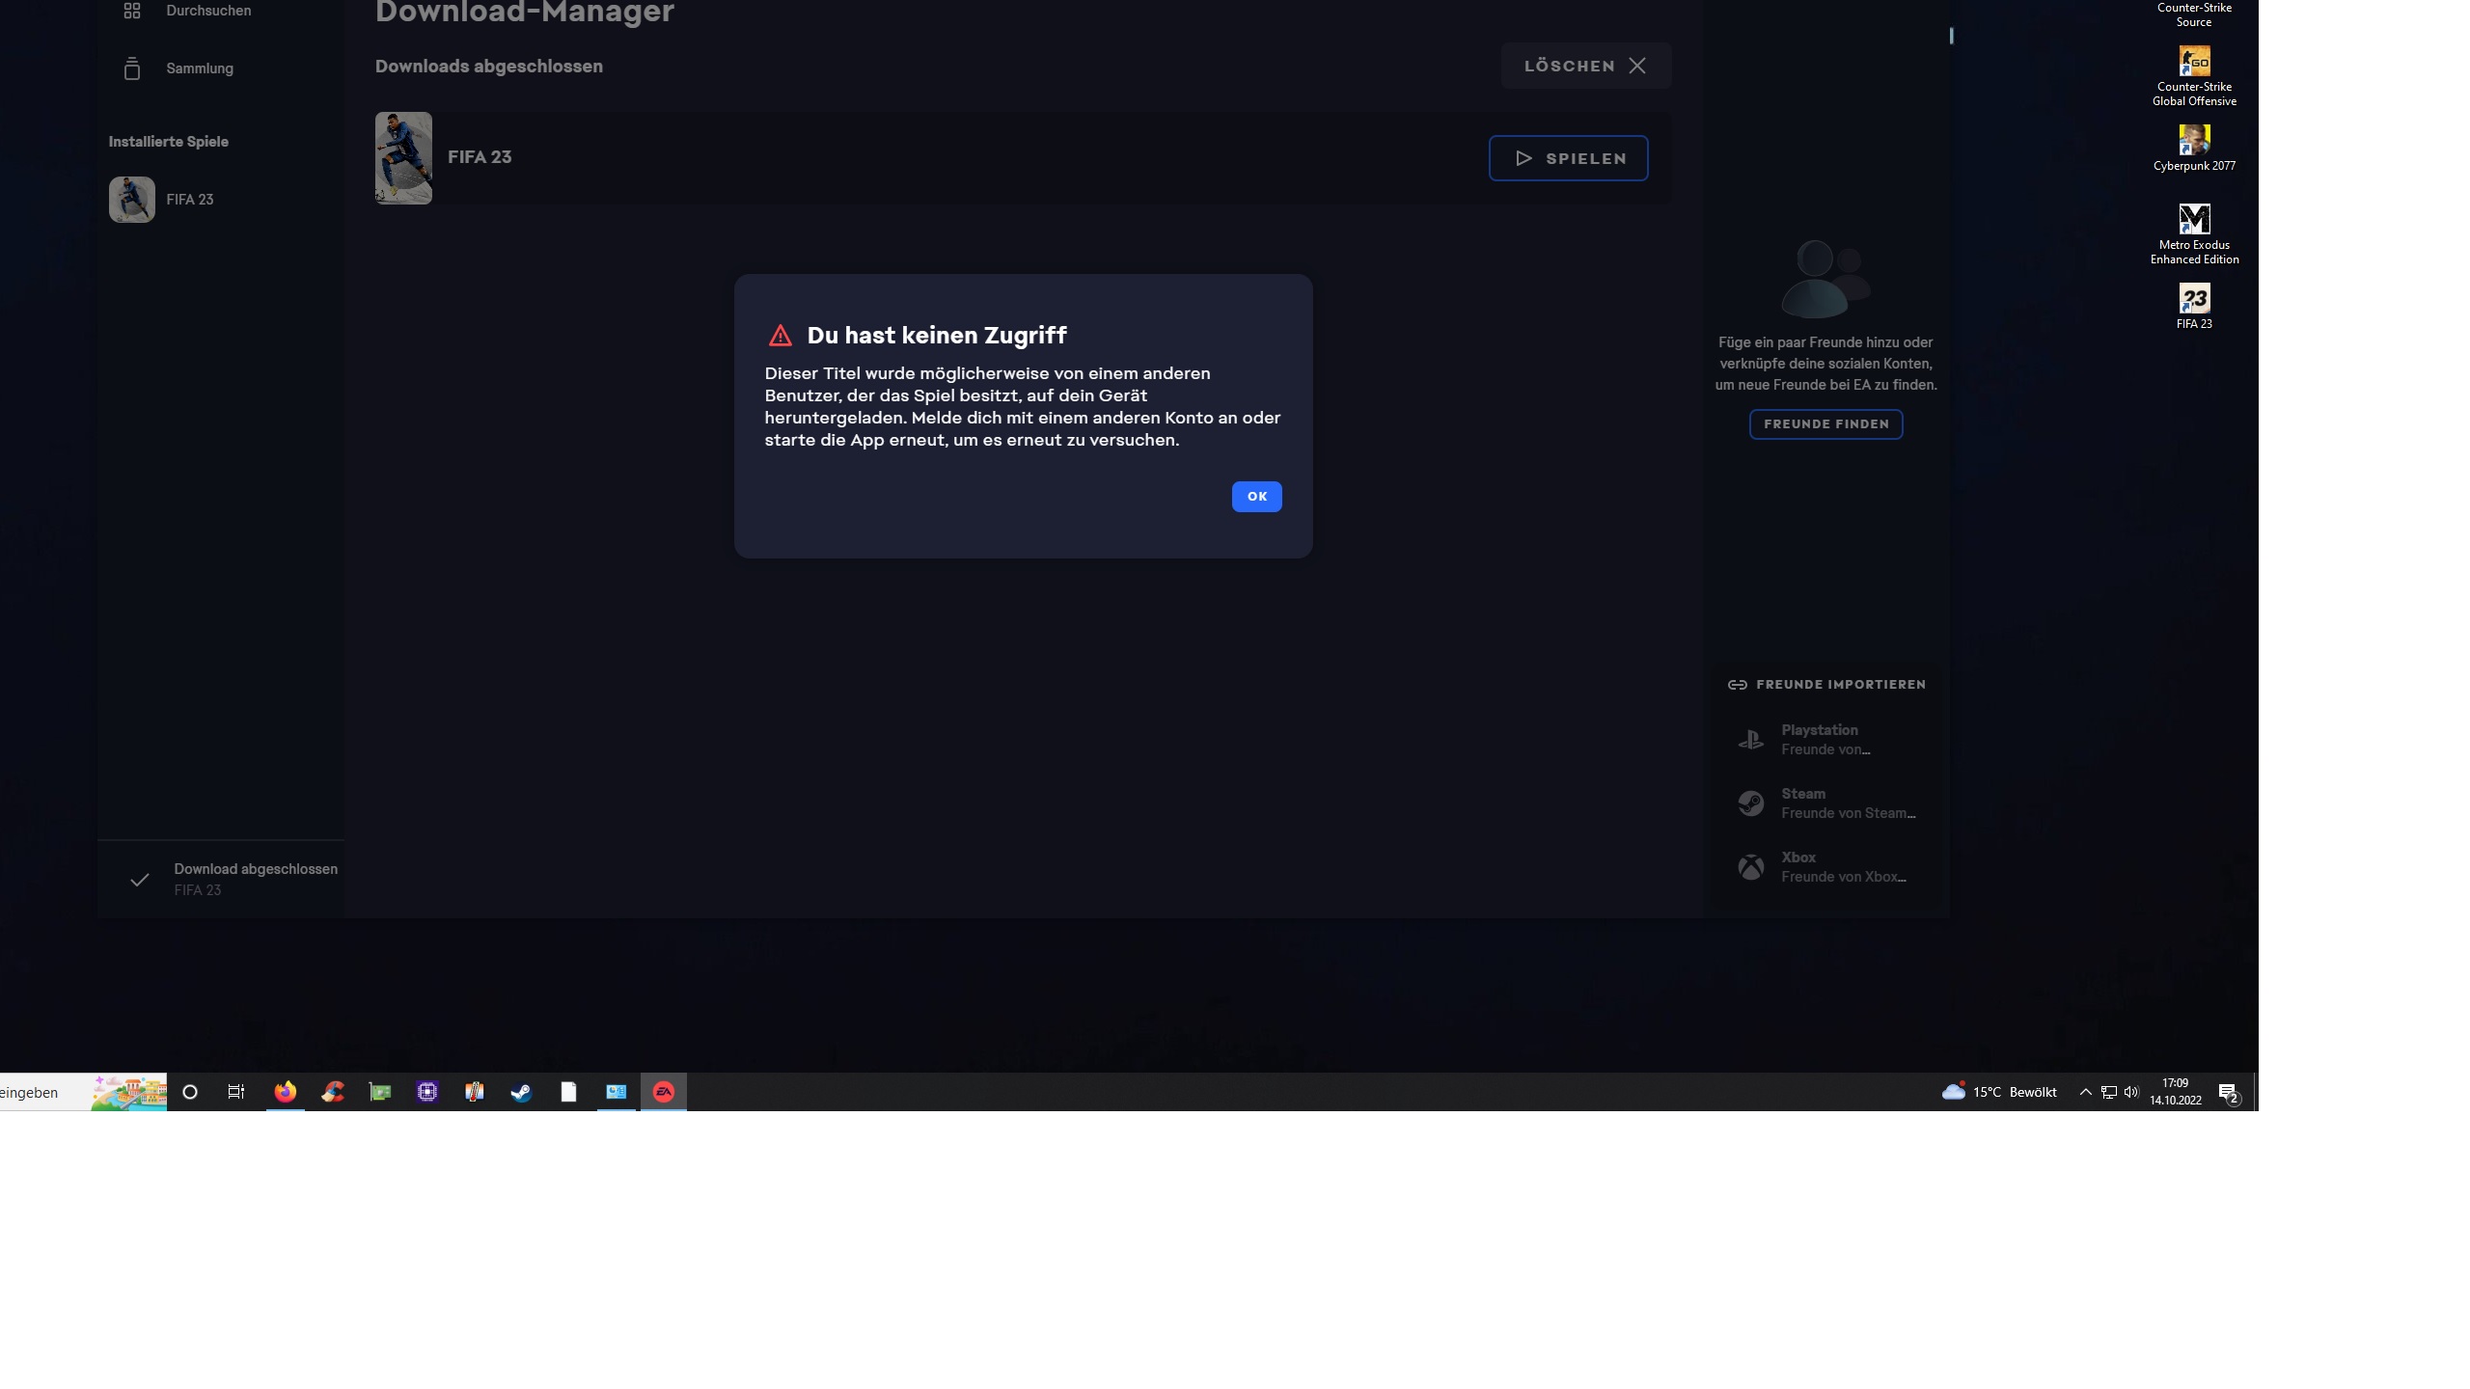
Task: Open Firefox from the taskbar
Action: pos(285,1092)
